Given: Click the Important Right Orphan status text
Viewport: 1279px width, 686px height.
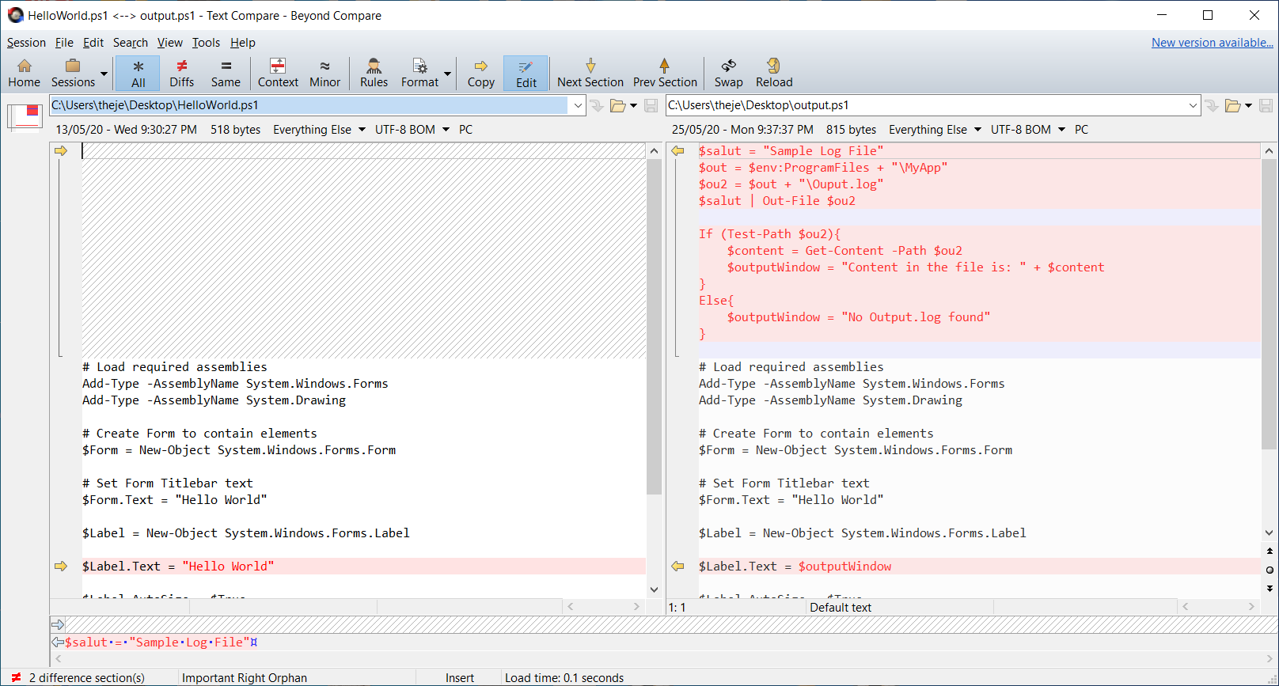Looking at the screenshot, I should point(244,678).
